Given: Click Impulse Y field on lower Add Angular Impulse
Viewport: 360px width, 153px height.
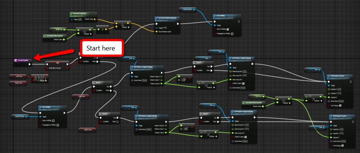Looking at the screenshot, I should coord(342,133).
